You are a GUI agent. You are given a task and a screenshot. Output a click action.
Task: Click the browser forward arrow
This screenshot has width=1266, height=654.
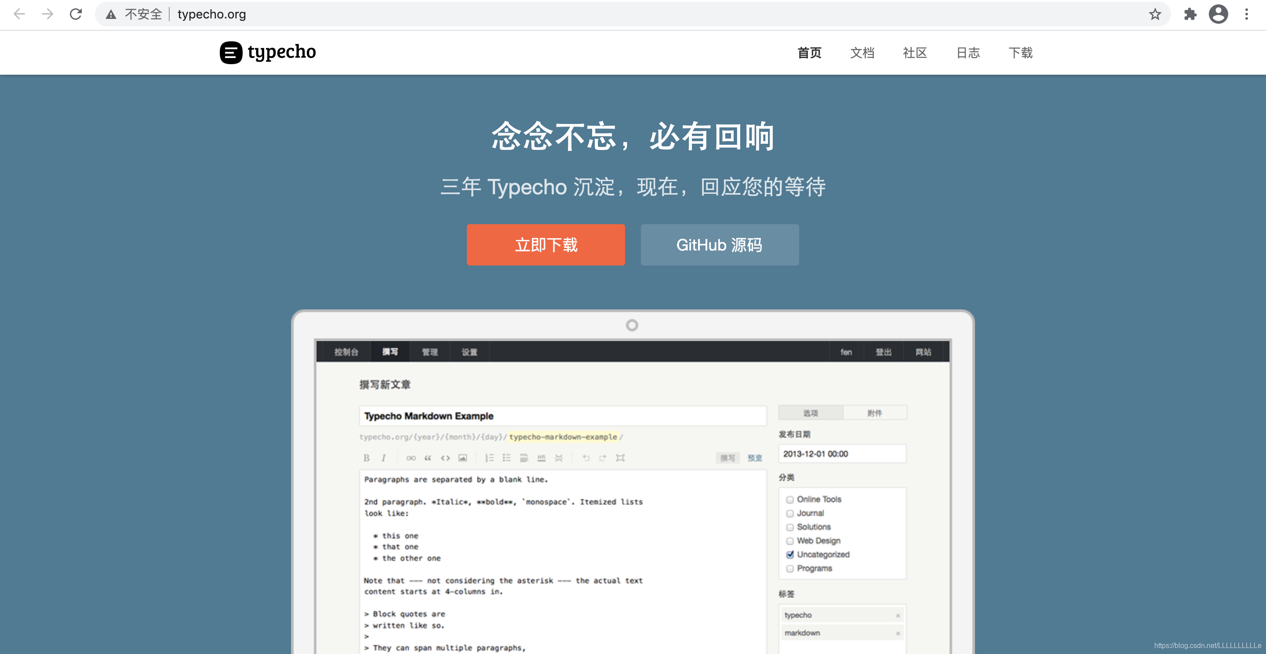click(x=47, y=14)
